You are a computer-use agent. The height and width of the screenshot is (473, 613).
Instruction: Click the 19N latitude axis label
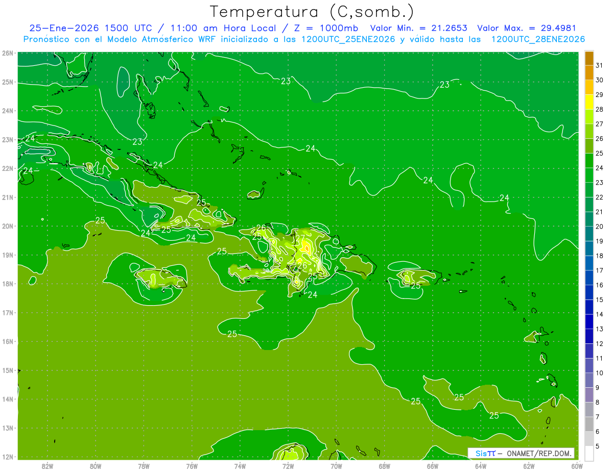(7, 255)
